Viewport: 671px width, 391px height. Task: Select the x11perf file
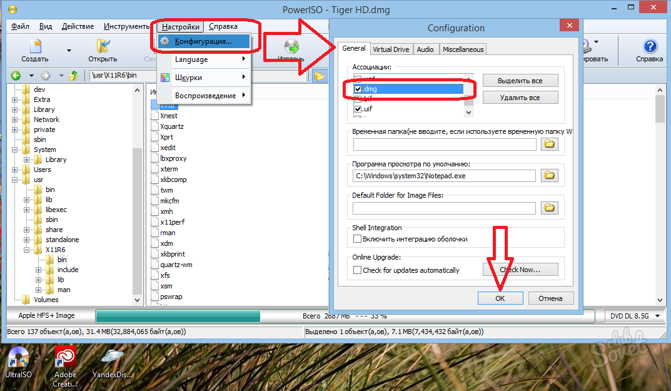[173, 222]
